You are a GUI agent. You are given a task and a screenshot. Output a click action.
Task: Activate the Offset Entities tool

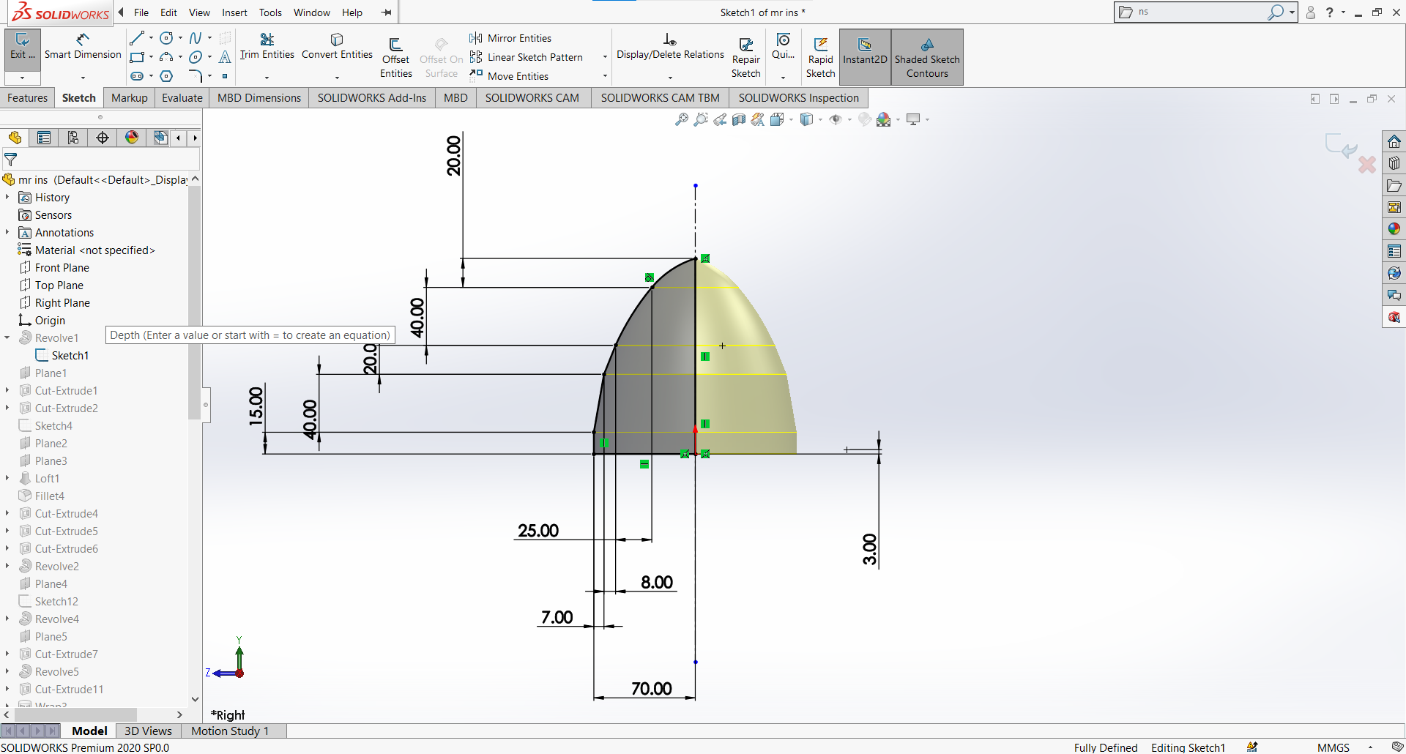(x=395, y=56)
